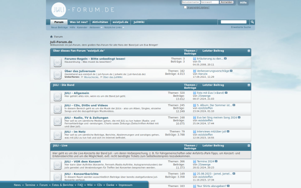Open the Nützliche Links dropdown

tap(114, 28)
